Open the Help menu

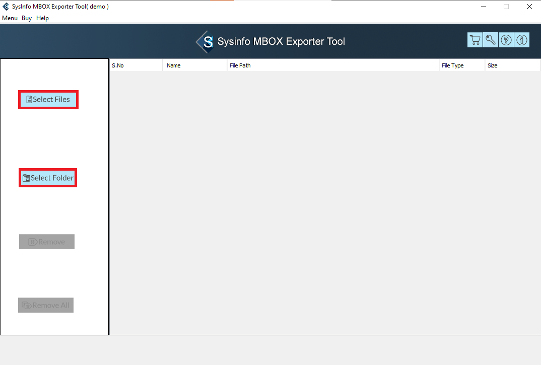(x=42, y=18)
